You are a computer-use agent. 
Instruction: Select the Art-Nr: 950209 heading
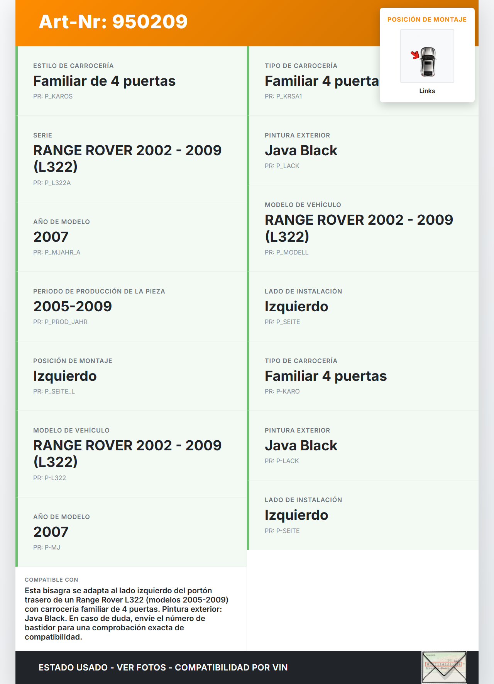tap(113, 22)
